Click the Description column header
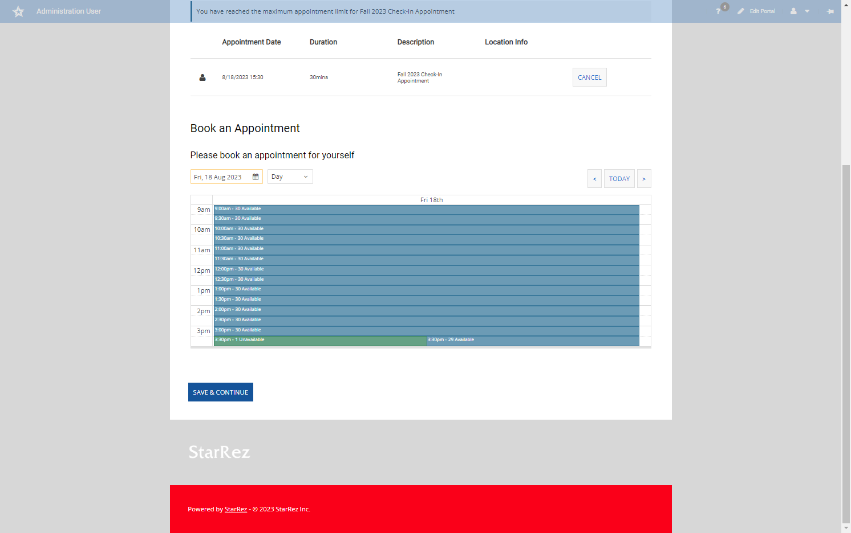The image size is (851, 533). pos(416,42)
